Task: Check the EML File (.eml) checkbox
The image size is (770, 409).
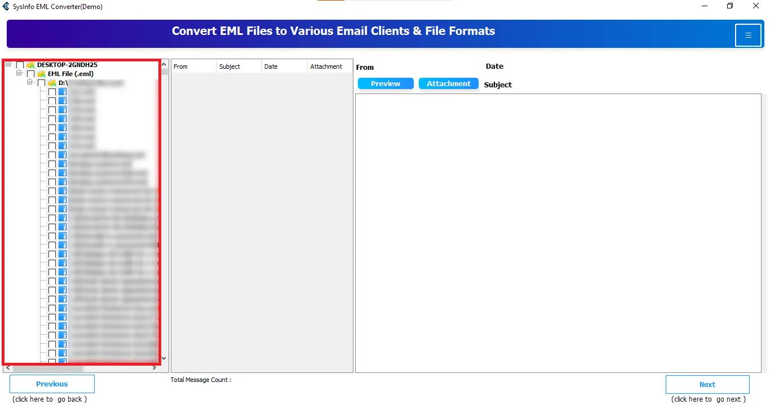Action: 30,74
